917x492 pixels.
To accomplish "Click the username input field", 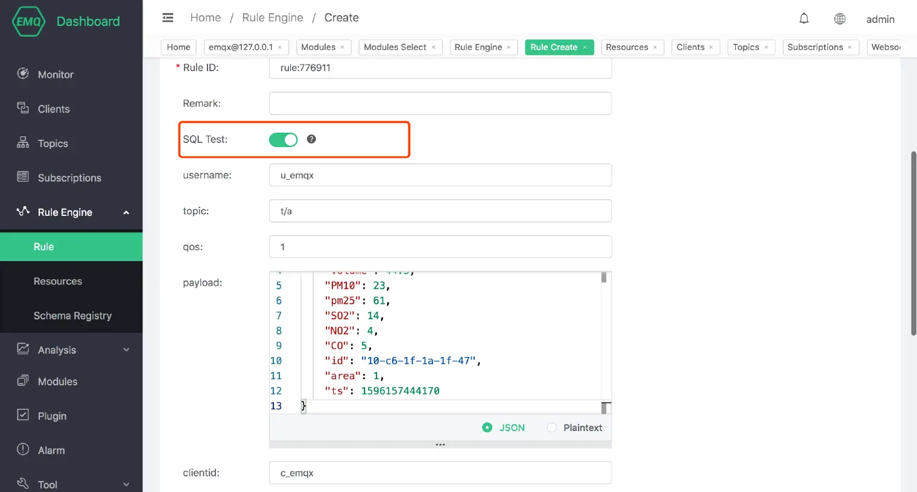I will point(440,175).
